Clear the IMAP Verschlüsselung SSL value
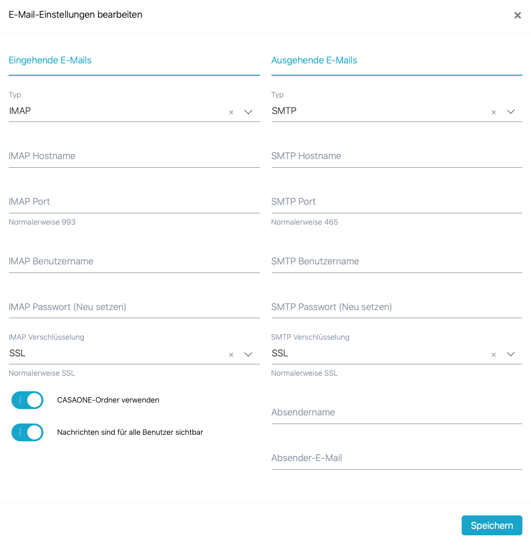The height and width of the screenshot is (545, 531). (231, 355)
